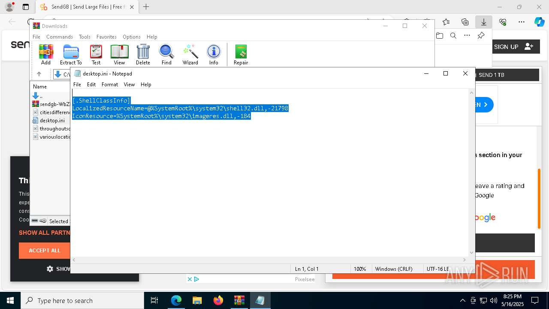549x309 pixels.
Task: Open the Find magnifier tool
Action: (166, 55)
